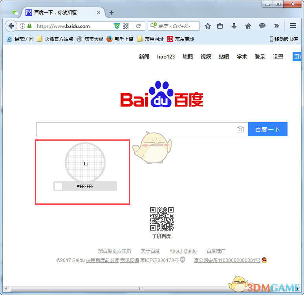
Task: Click the 学术 link
Action: [242, 57]
